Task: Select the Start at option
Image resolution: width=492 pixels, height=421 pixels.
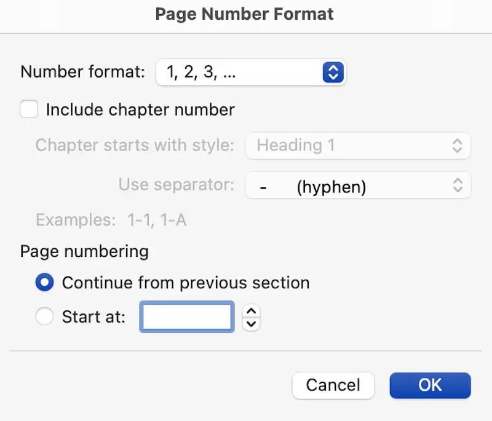Action: [45, 316]
